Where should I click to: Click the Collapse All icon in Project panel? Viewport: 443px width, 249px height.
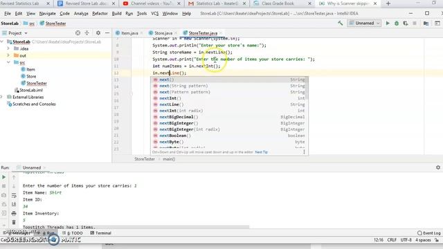(87, 33)
